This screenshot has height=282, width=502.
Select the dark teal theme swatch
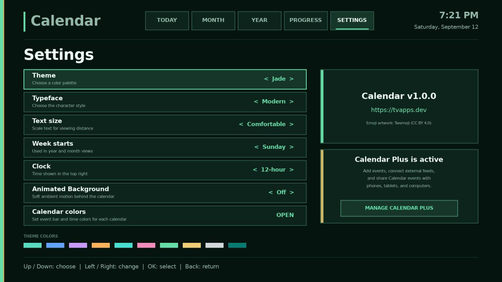point(237,245)
